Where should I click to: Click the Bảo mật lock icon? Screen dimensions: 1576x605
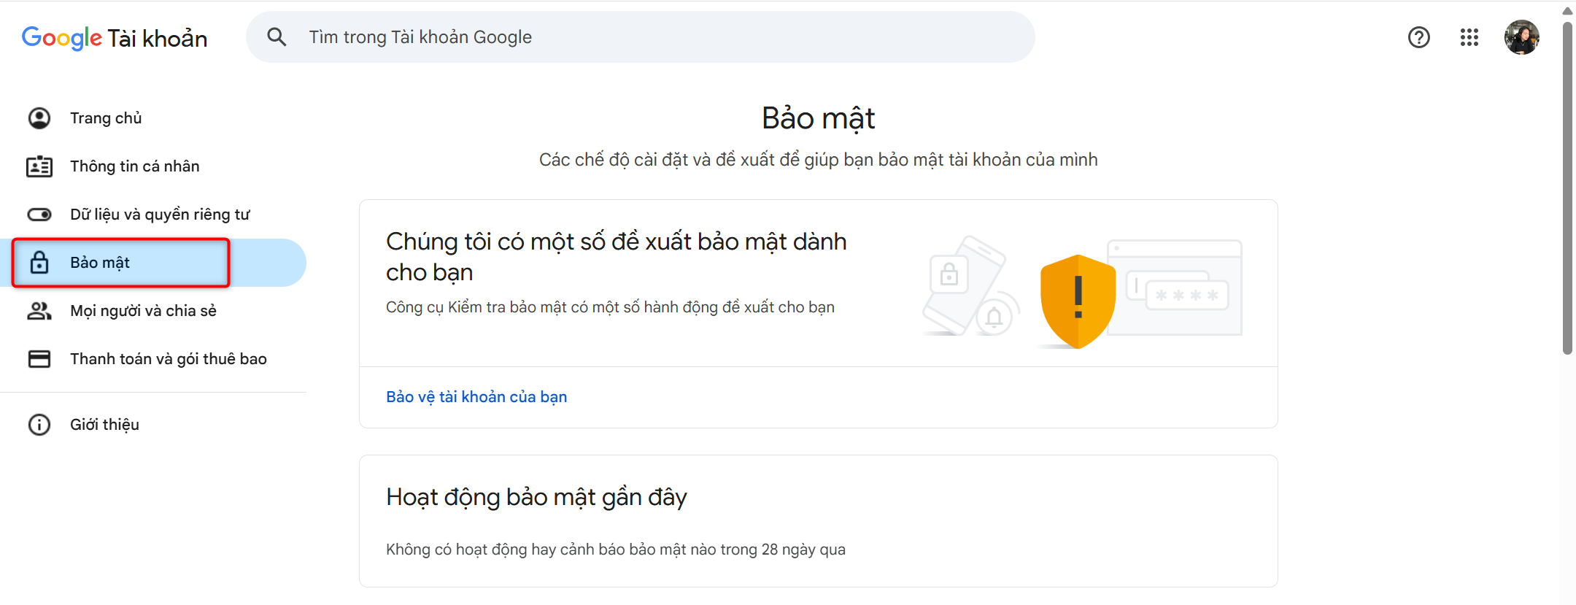[39, 263]
